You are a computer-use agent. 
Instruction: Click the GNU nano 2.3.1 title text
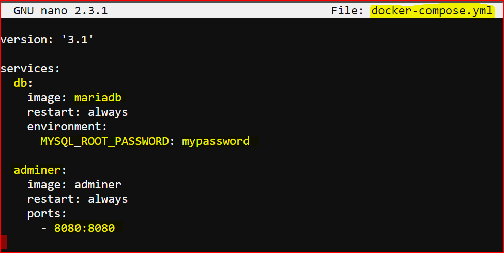pyautogui.click(x=60, y=11)
